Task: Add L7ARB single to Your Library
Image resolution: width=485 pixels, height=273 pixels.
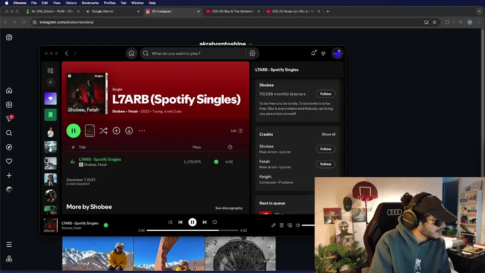Action: [x=116, y=130]
